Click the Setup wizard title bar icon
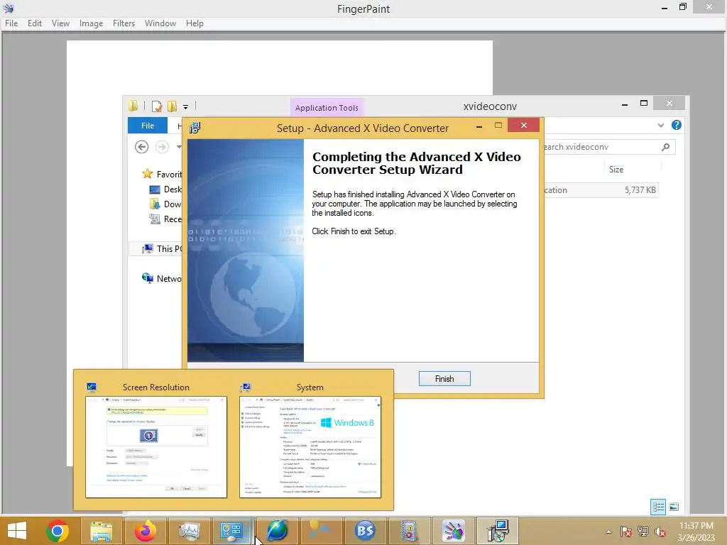The image size is (727, 545). coord(195,128)
